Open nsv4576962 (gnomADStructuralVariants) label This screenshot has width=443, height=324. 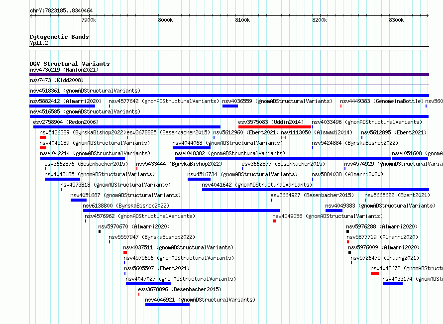(140, 216)
